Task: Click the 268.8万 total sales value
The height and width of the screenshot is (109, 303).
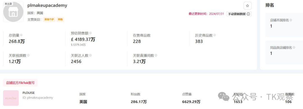Action: (17, 41)
